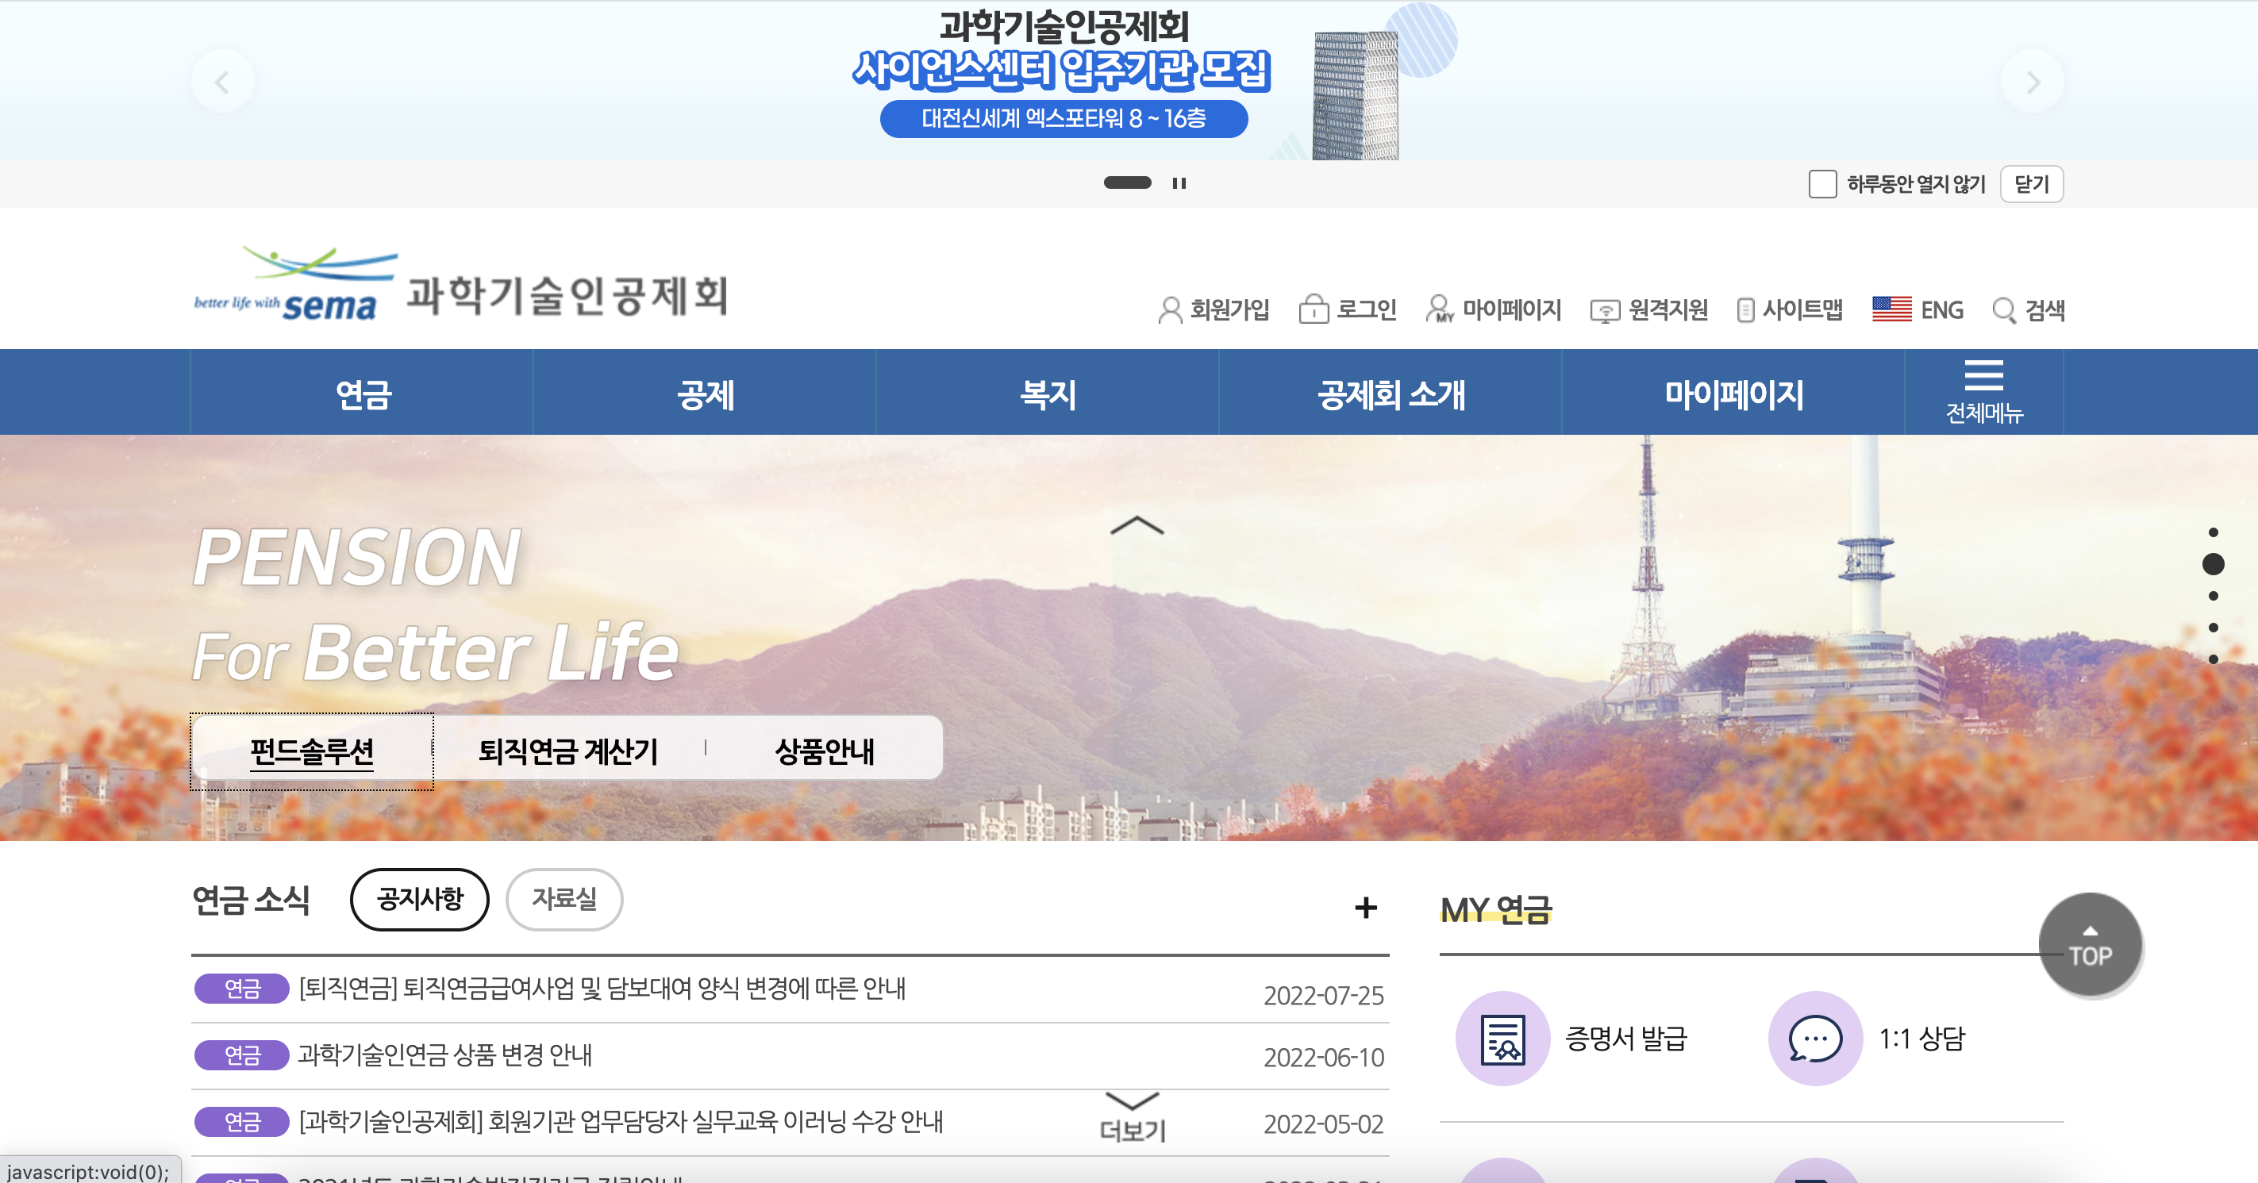2258x1183 pixels.
Task: Click the TOP scroll-to-top button
Action: (2091, 945)
